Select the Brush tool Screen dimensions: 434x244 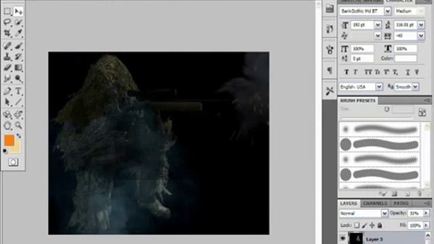click(18, 45)
